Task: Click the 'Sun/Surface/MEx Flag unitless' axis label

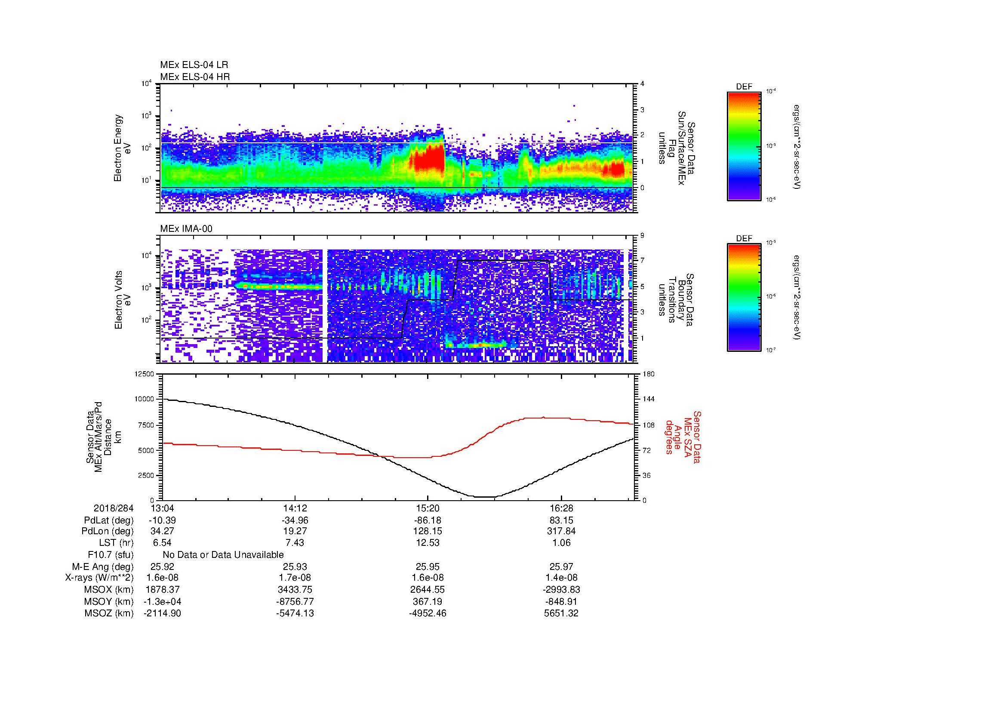Action: [677, 148]
